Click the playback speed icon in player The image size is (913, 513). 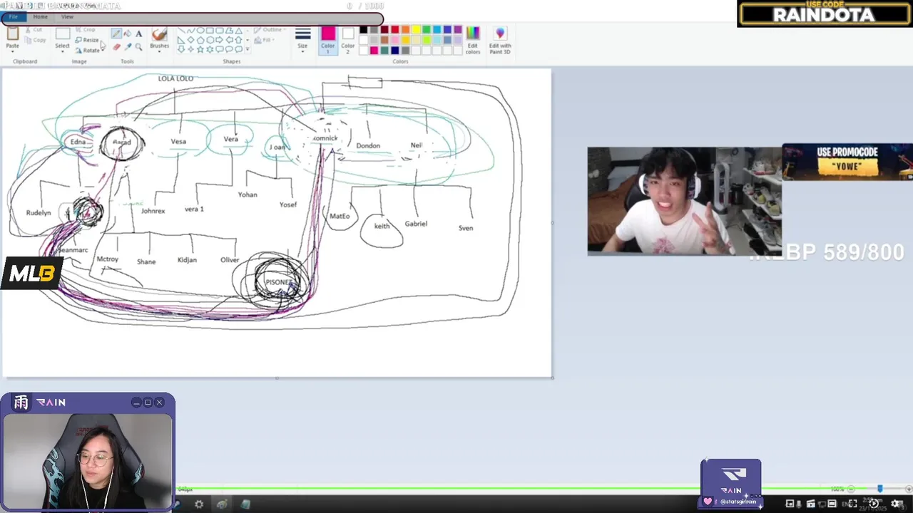pyautogui.click(x=874, y=504)
